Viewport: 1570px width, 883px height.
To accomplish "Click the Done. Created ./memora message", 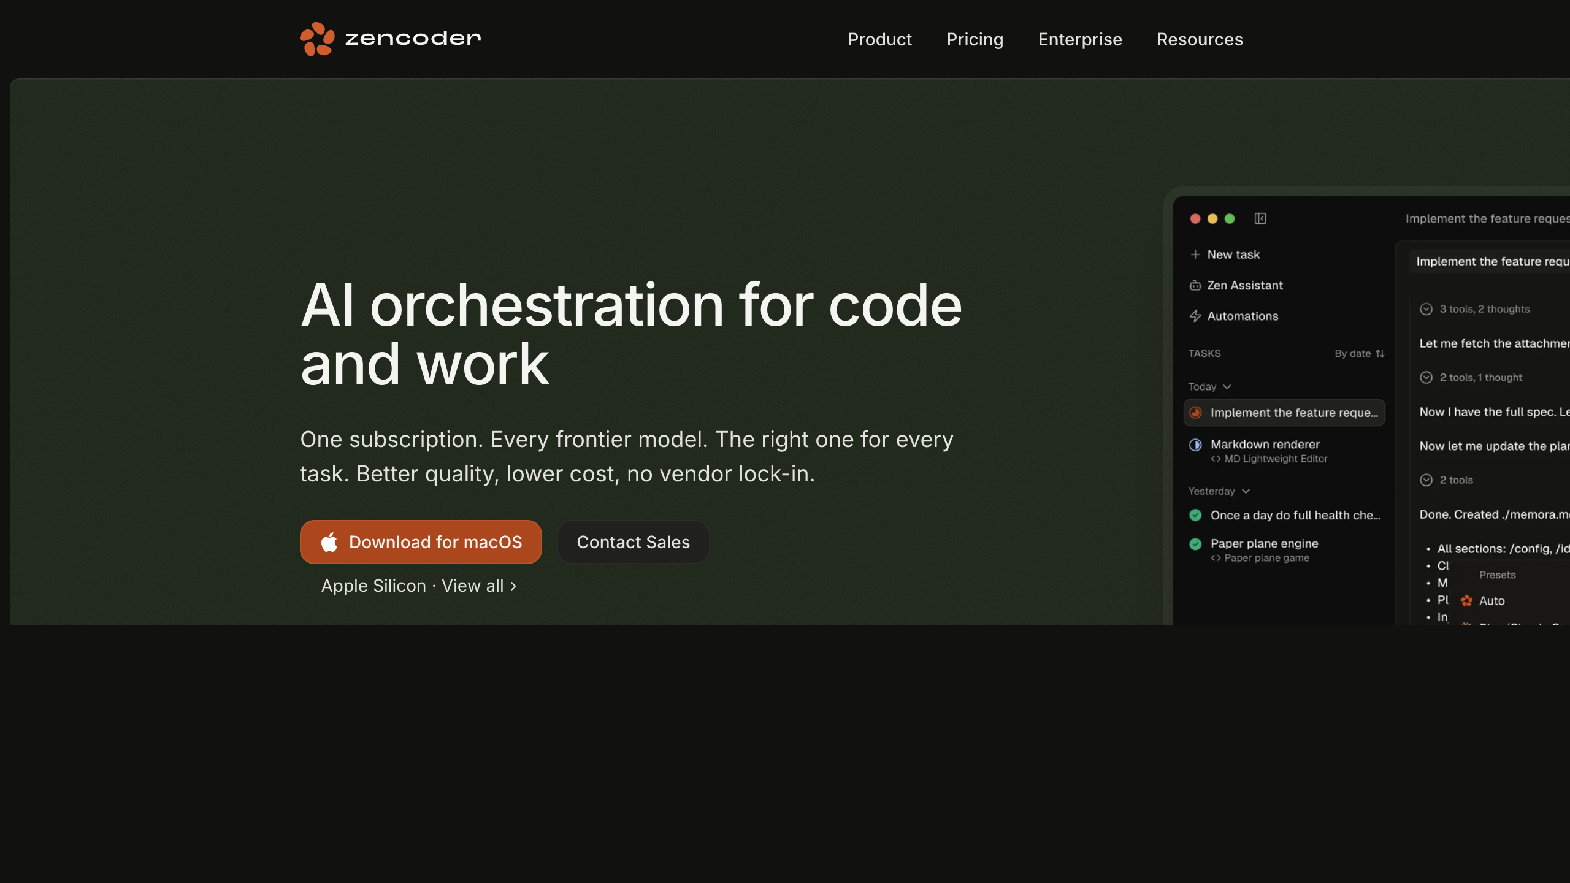I will pos(1494,514).
